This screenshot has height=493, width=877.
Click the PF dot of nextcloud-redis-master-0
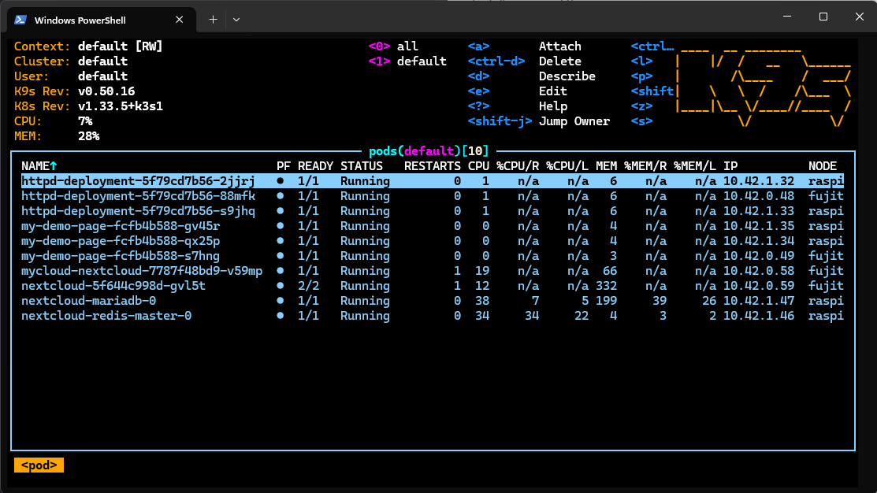[x=281, y=316]
